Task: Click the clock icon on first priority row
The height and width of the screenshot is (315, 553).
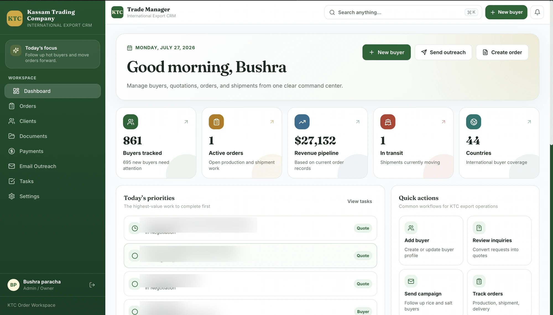Action: 135,228
